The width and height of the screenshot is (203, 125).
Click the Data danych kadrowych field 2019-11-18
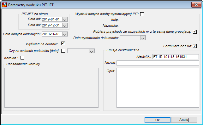click(x=52, y=34)
